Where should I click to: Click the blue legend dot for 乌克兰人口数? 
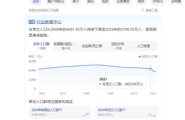140,56
